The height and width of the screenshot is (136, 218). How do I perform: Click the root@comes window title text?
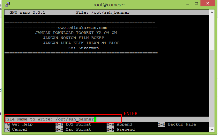(109, 5)
